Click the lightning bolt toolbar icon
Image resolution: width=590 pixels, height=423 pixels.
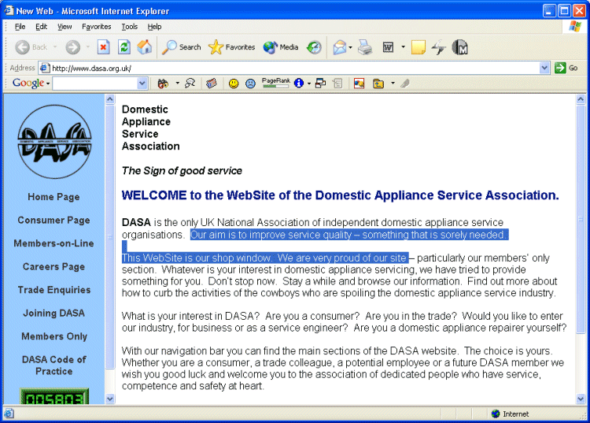point(439,47)
